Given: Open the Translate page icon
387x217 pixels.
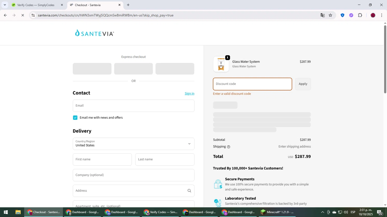Looking at the screenshot, I should tap(322, 15).
